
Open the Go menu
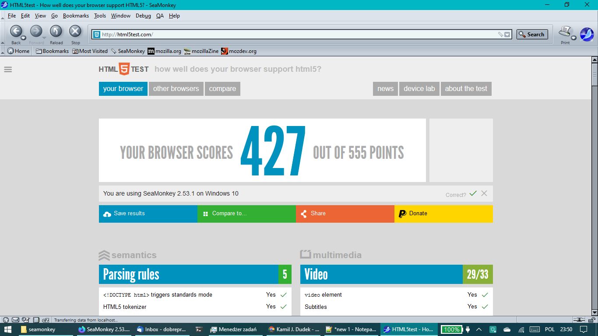(54, 16)
